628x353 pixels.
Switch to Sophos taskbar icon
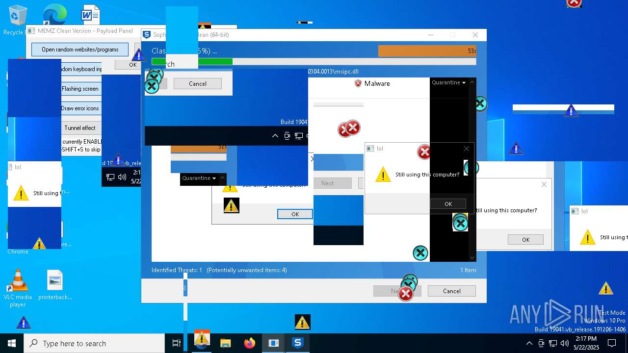297,343
